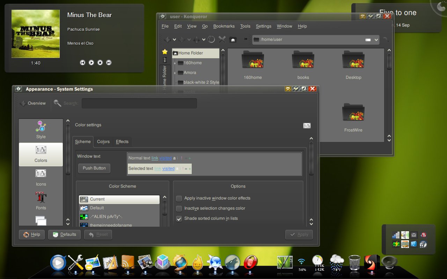
Task: Open the 160home folder in file view
Action: pyautogui.click(x=253, y=60)
